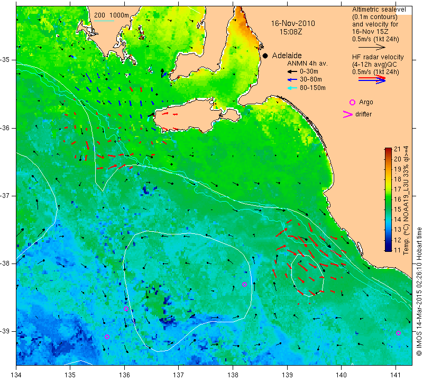
Task: Click the altimetric velocity black scale arrow
Action: [x=372, y=47]
